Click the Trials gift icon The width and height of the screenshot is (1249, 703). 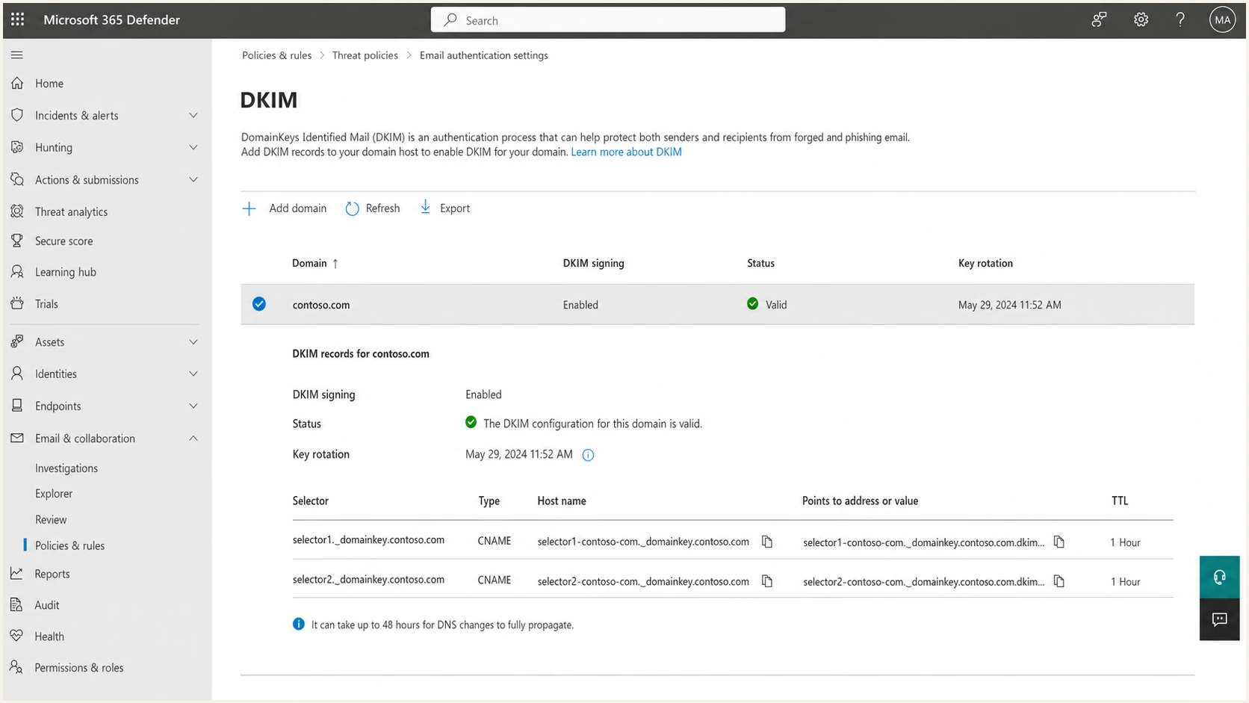coord(17,303)
